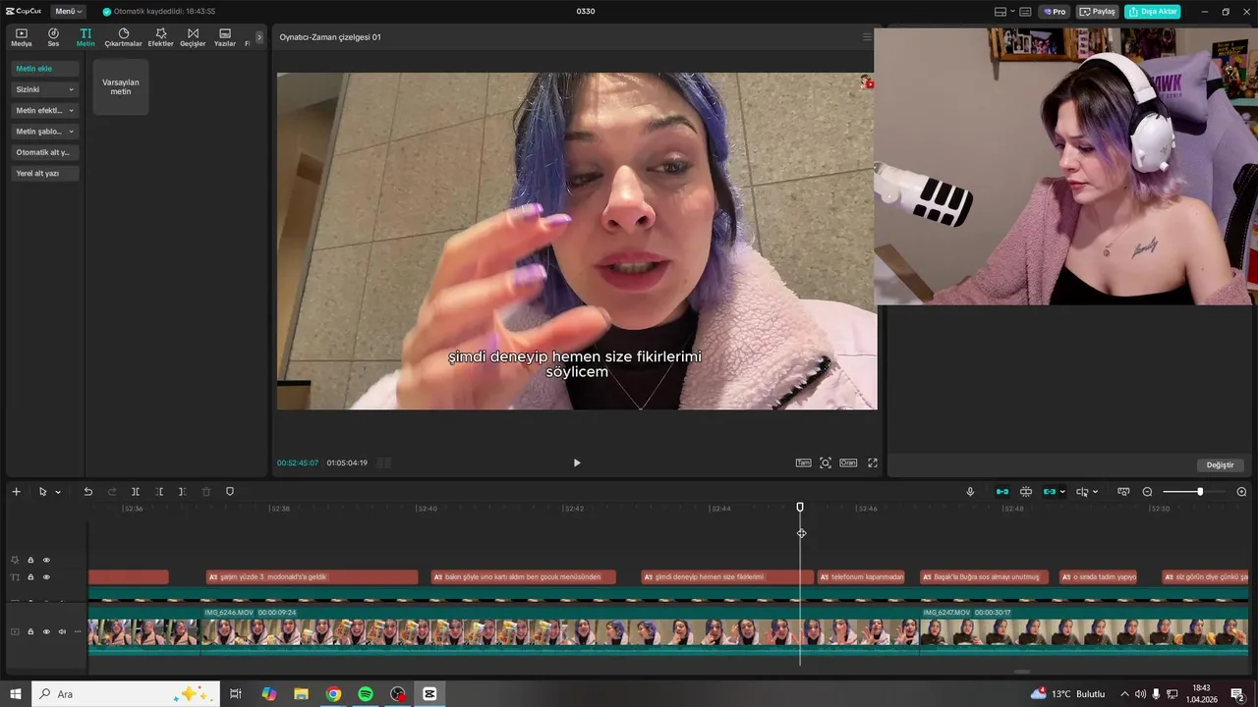The height and width of the screenshot is (707, 1258).
Task: Split clip at playhead
Action: point(136,492)
